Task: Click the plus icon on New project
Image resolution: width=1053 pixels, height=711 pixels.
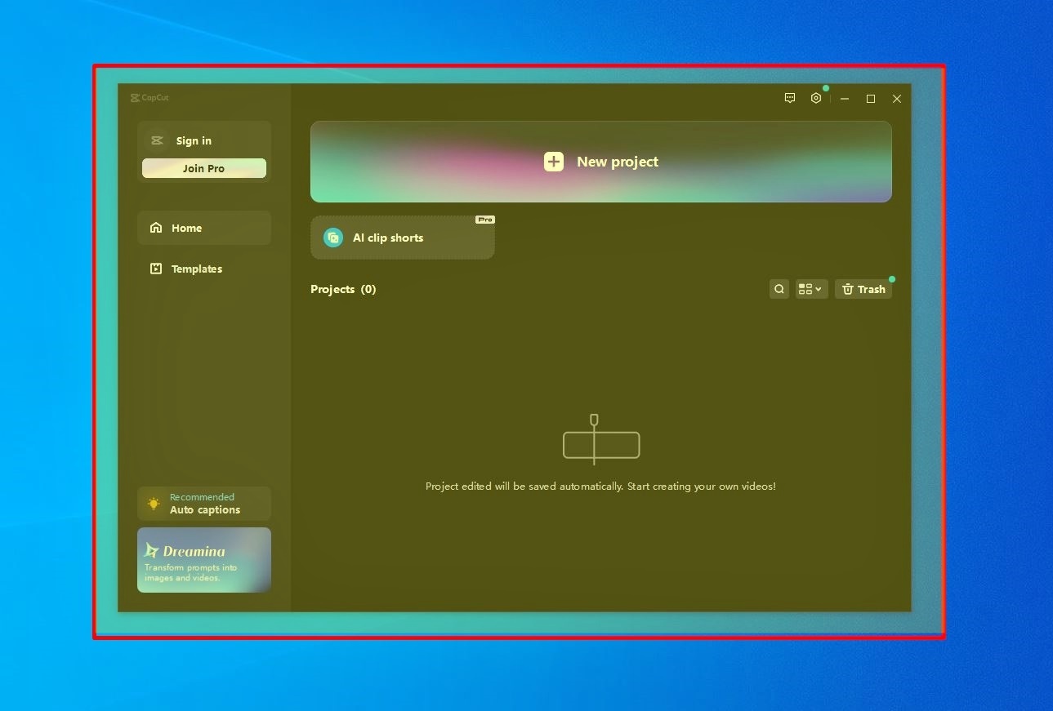Action: pyautogui.click(x=554, y=162)
